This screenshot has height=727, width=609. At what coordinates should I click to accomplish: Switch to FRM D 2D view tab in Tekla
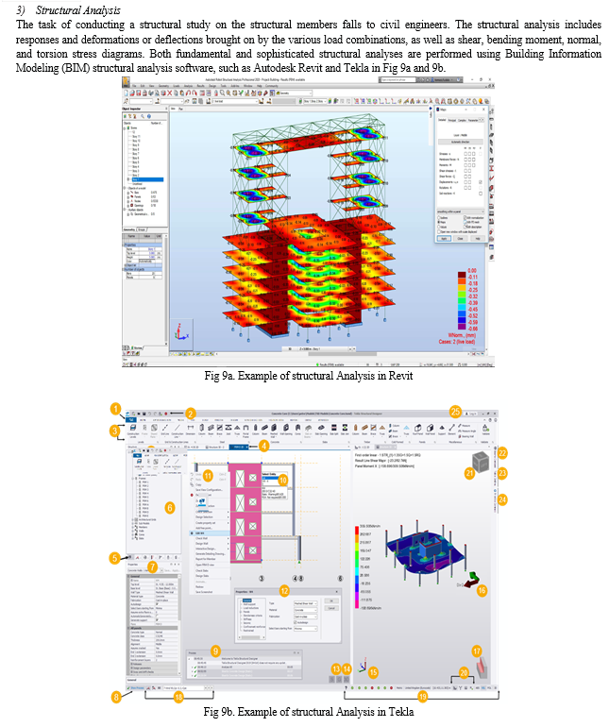click(238, 447)
